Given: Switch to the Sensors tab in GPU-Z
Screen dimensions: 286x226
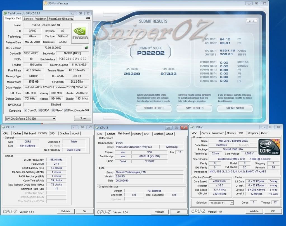Looking at the screenshot, I should click(28, 19).
